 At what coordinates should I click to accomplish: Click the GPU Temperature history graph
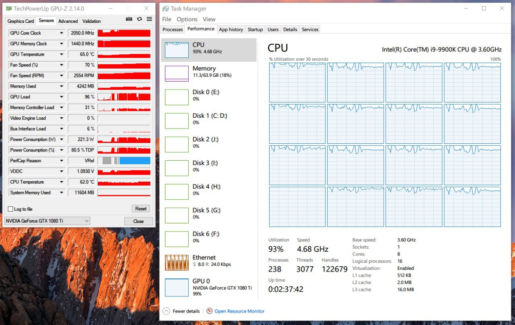(x=124, y=54)
